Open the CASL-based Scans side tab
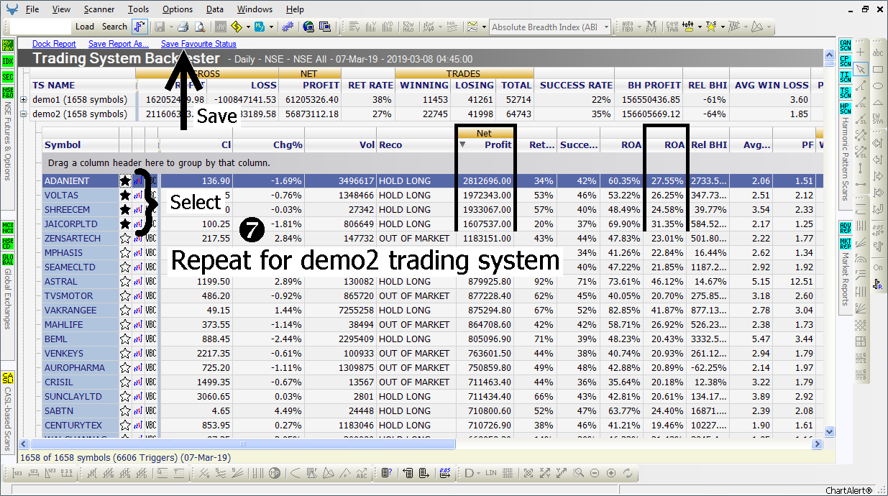 (x=8, y=420)
